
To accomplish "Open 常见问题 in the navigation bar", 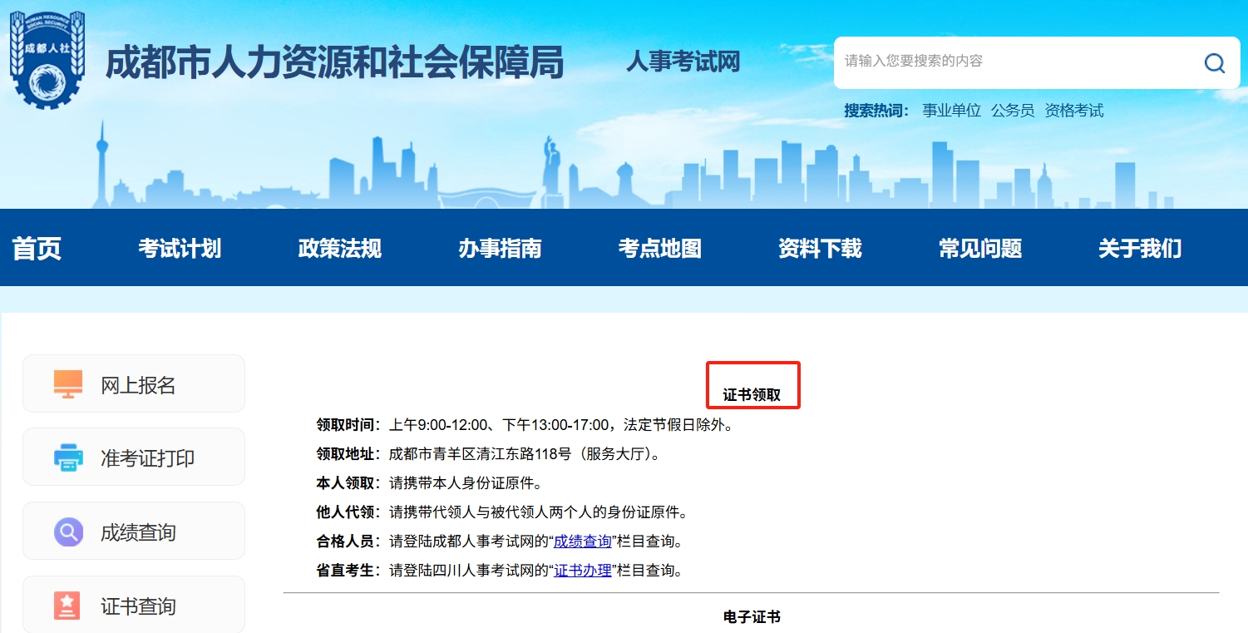I will [979, 248].
